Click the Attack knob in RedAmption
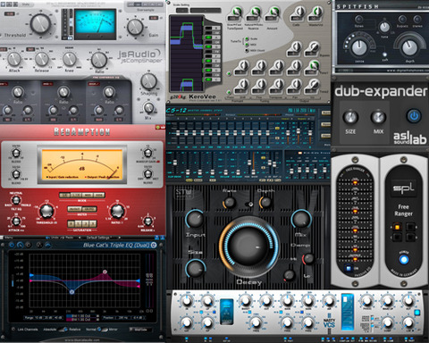Screen dimensions: 429x343 point(16,222)
